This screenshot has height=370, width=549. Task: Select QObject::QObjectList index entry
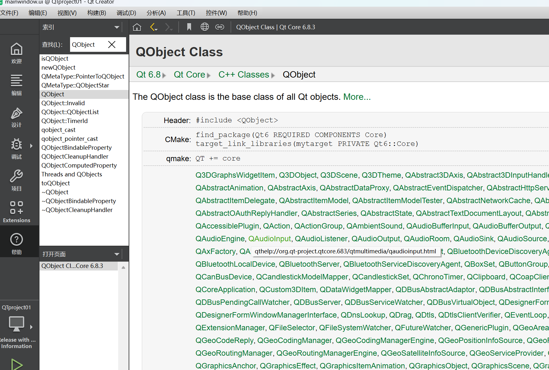84,112
